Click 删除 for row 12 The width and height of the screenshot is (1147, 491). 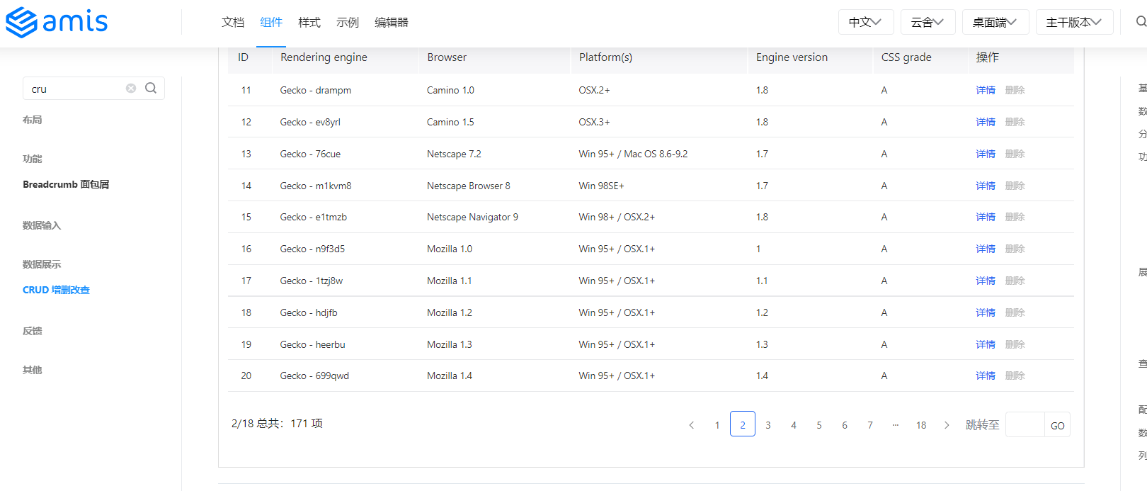pos(1015,122)
